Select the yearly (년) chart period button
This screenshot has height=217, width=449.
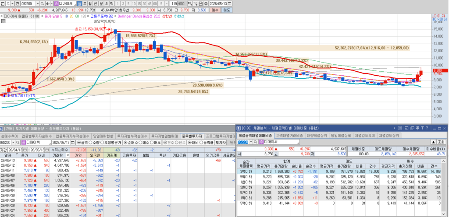95,3
